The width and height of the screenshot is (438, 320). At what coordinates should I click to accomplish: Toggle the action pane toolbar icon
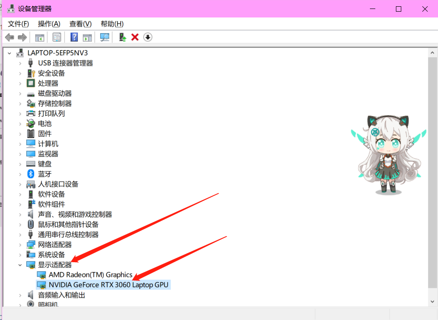click(x=87, y=38)
